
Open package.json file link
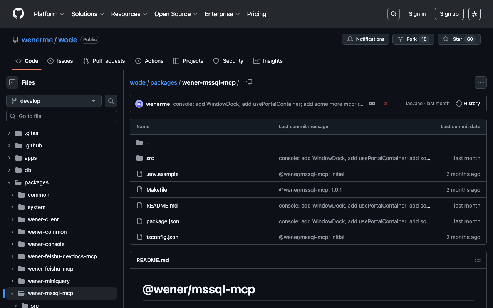pyautogui.click(x=163, y=221)
